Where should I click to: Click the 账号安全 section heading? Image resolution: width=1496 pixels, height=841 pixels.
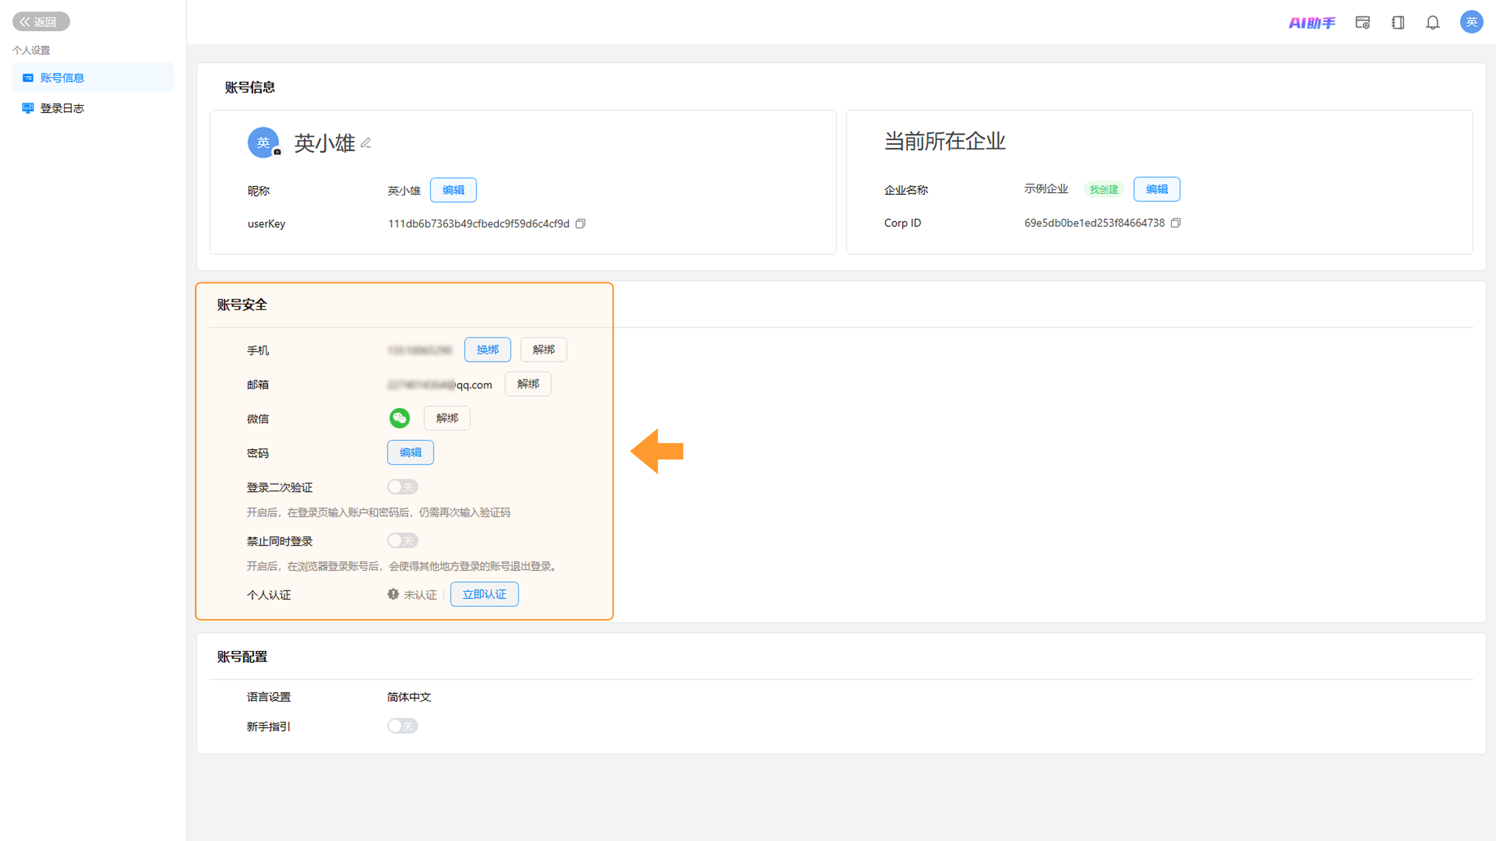(x=242, y=305)
